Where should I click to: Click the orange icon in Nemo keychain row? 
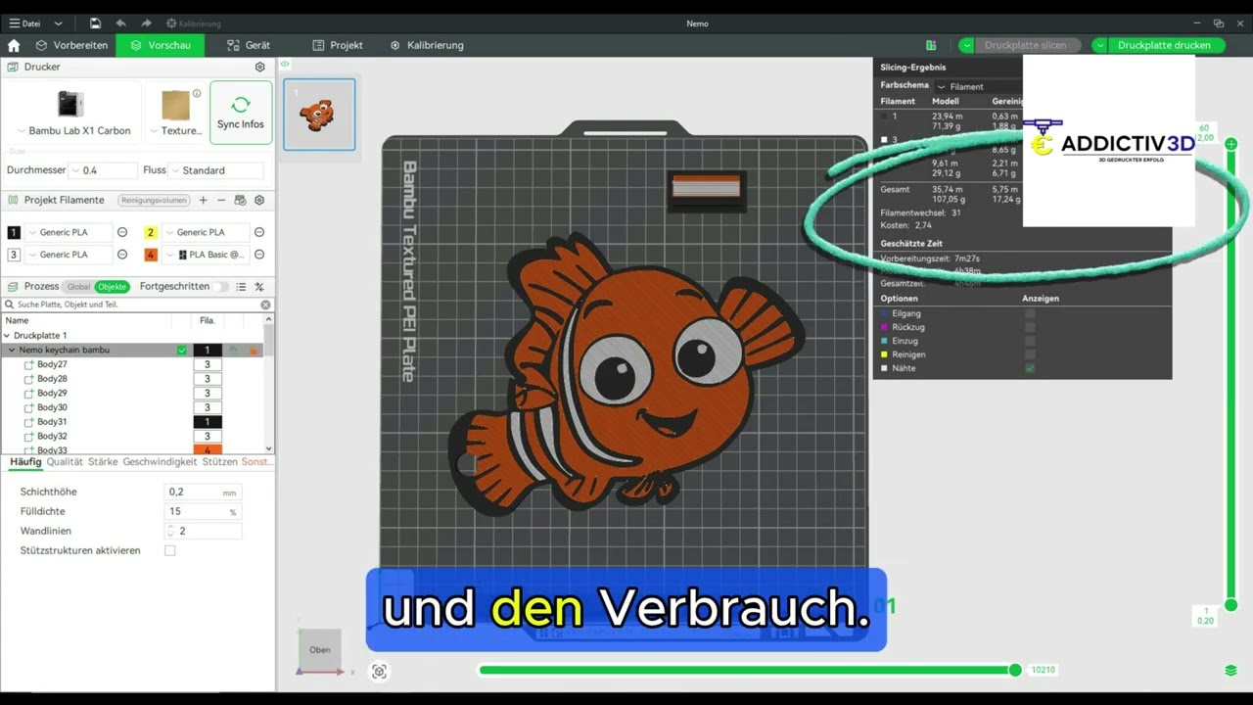tap(254, 350)
